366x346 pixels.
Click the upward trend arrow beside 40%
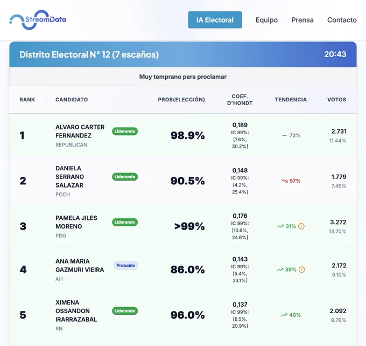point(284,315)
